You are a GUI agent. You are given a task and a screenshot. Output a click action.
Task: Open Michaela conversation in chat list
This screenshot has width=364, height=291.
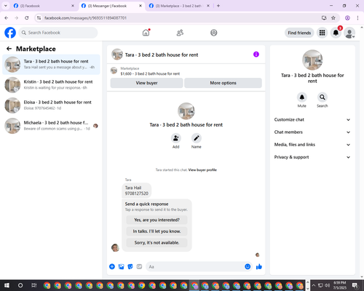51,126
